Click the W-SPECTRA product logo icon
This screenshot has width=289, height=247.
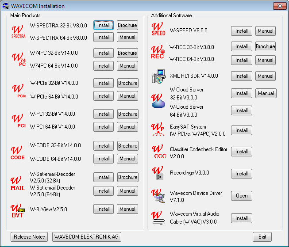coord(18,31)
